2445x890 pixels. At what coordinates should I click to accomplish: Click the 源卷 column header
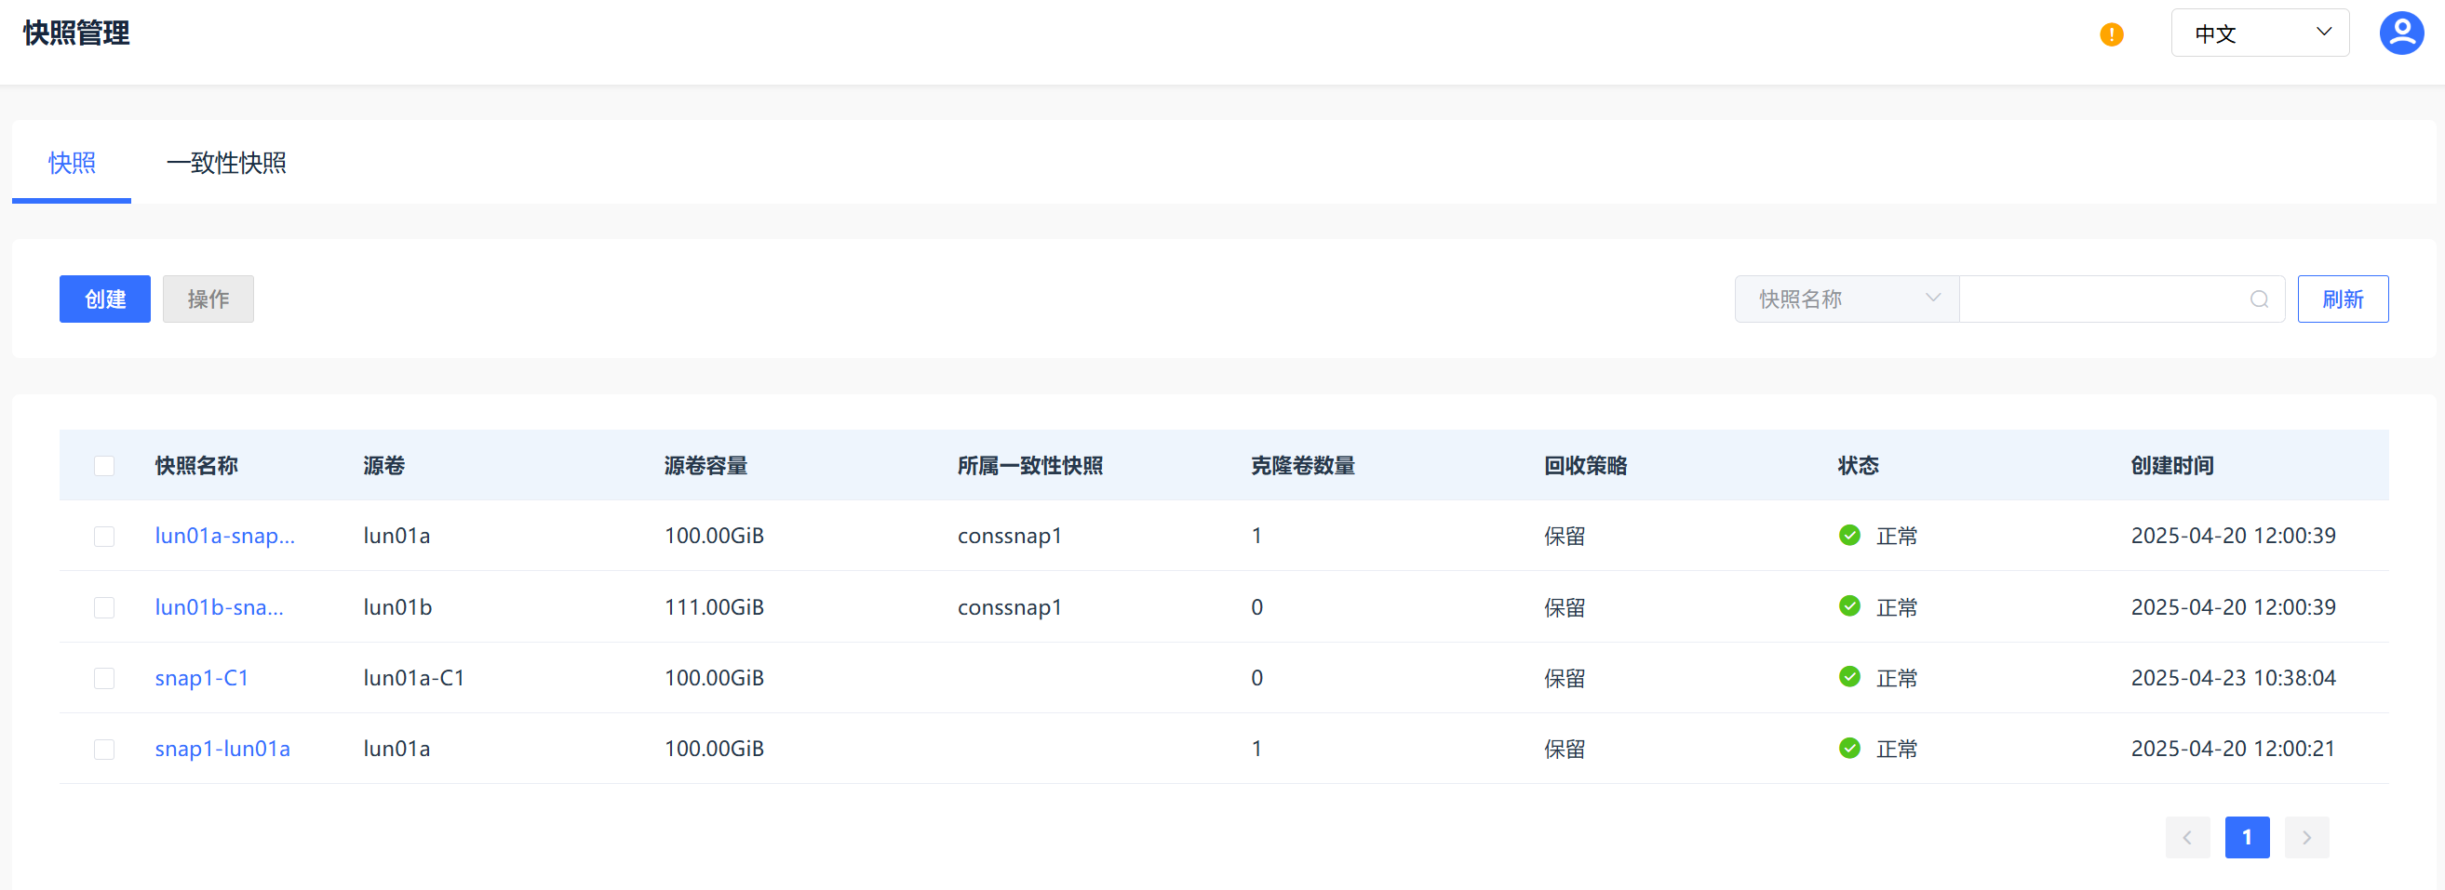tap(383, 466)
